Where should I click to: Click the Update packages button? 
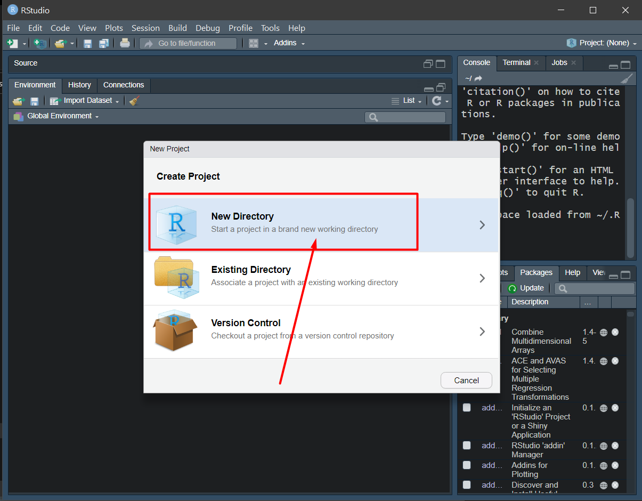pos(526,288)
